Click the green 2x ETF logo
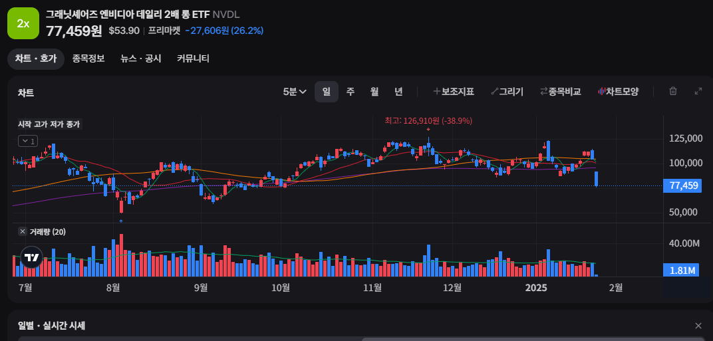 click(x=23, y=24)
